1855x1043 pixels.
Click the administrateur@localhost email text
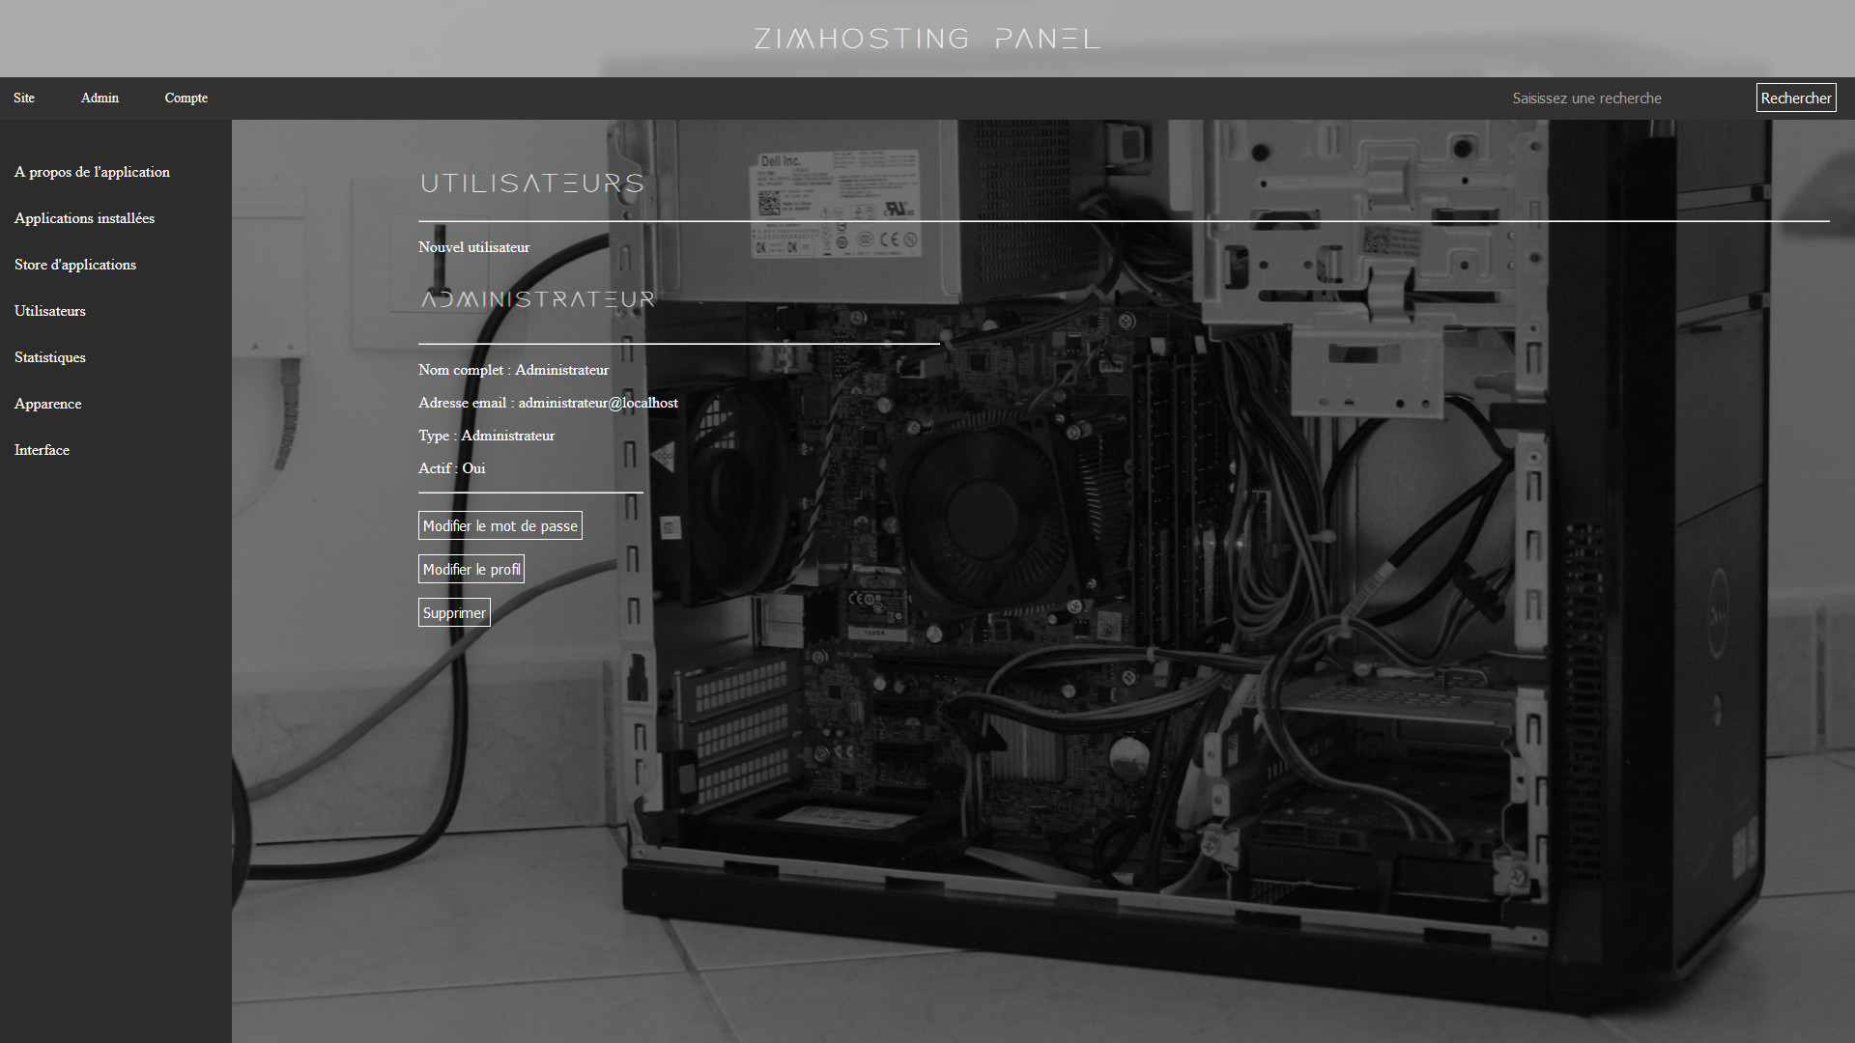(x=598, y=403)
